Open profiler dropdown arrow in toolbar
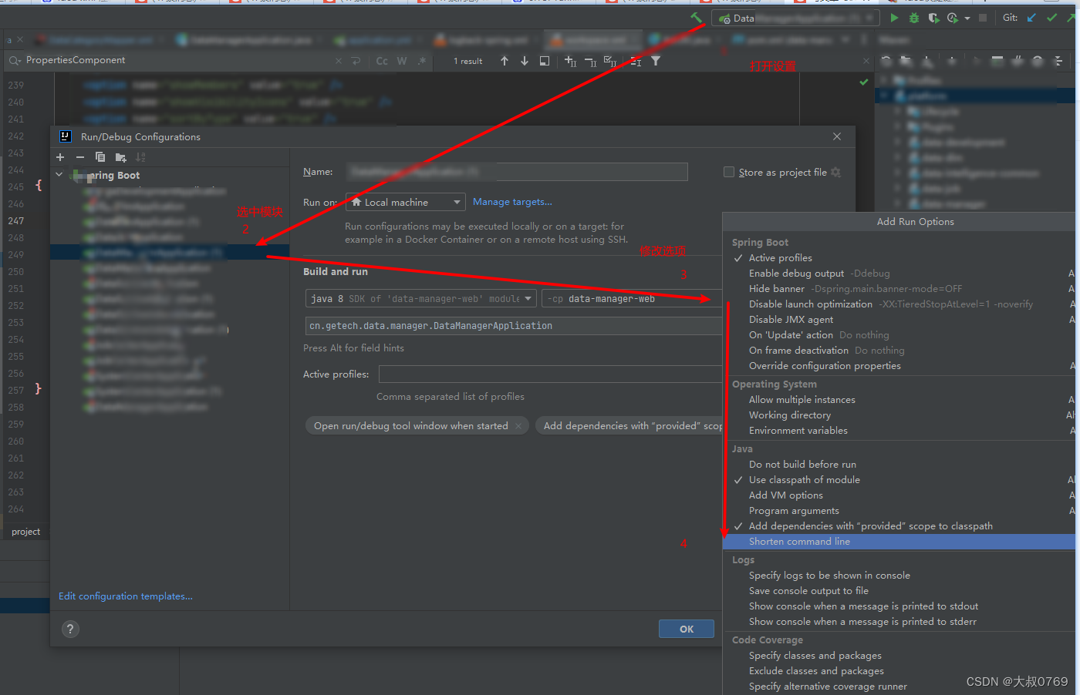 [967, 18]
